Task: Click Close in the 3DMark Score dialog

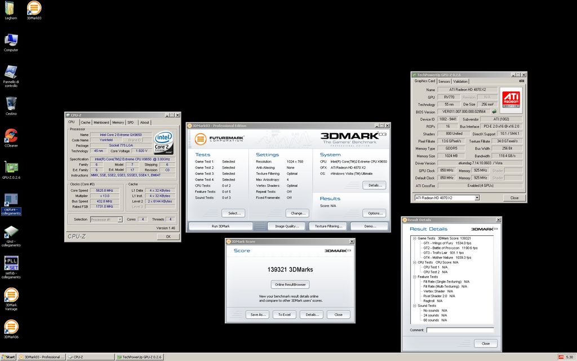Action: pos(339,315)
